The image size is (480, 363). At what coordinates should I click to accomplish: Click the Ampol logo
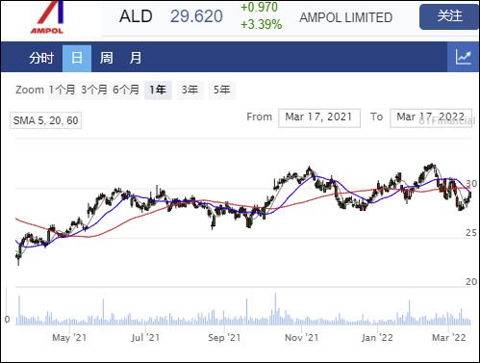pos(47,17)
